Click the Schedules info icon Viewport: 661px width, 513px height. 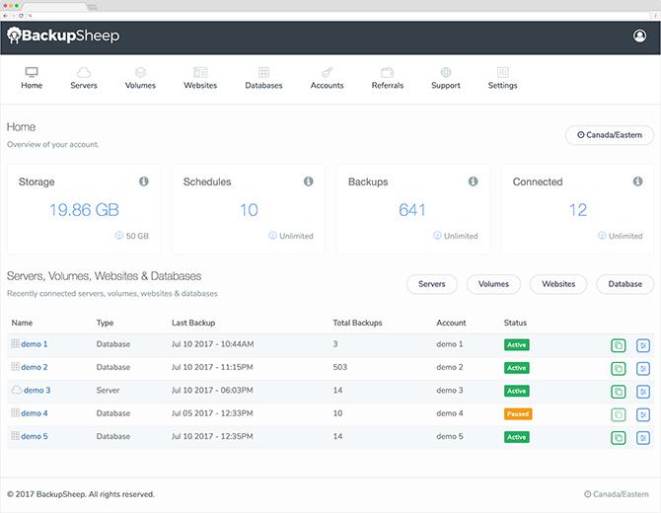coord(309,182)
